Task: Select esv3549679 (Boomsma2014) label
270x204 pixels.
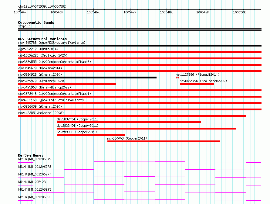Action: pyautogui.click(x=40, y=68)
